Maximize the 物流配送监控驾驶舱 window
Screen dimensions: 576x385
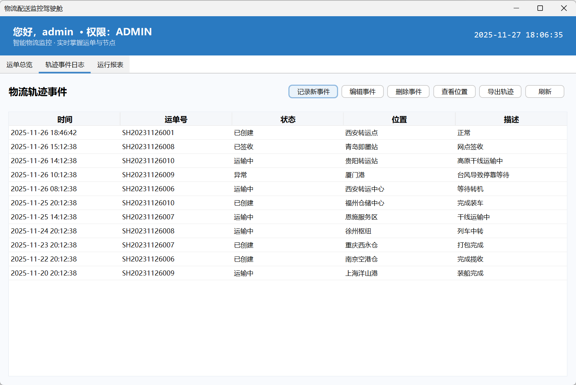pos(540,8)
